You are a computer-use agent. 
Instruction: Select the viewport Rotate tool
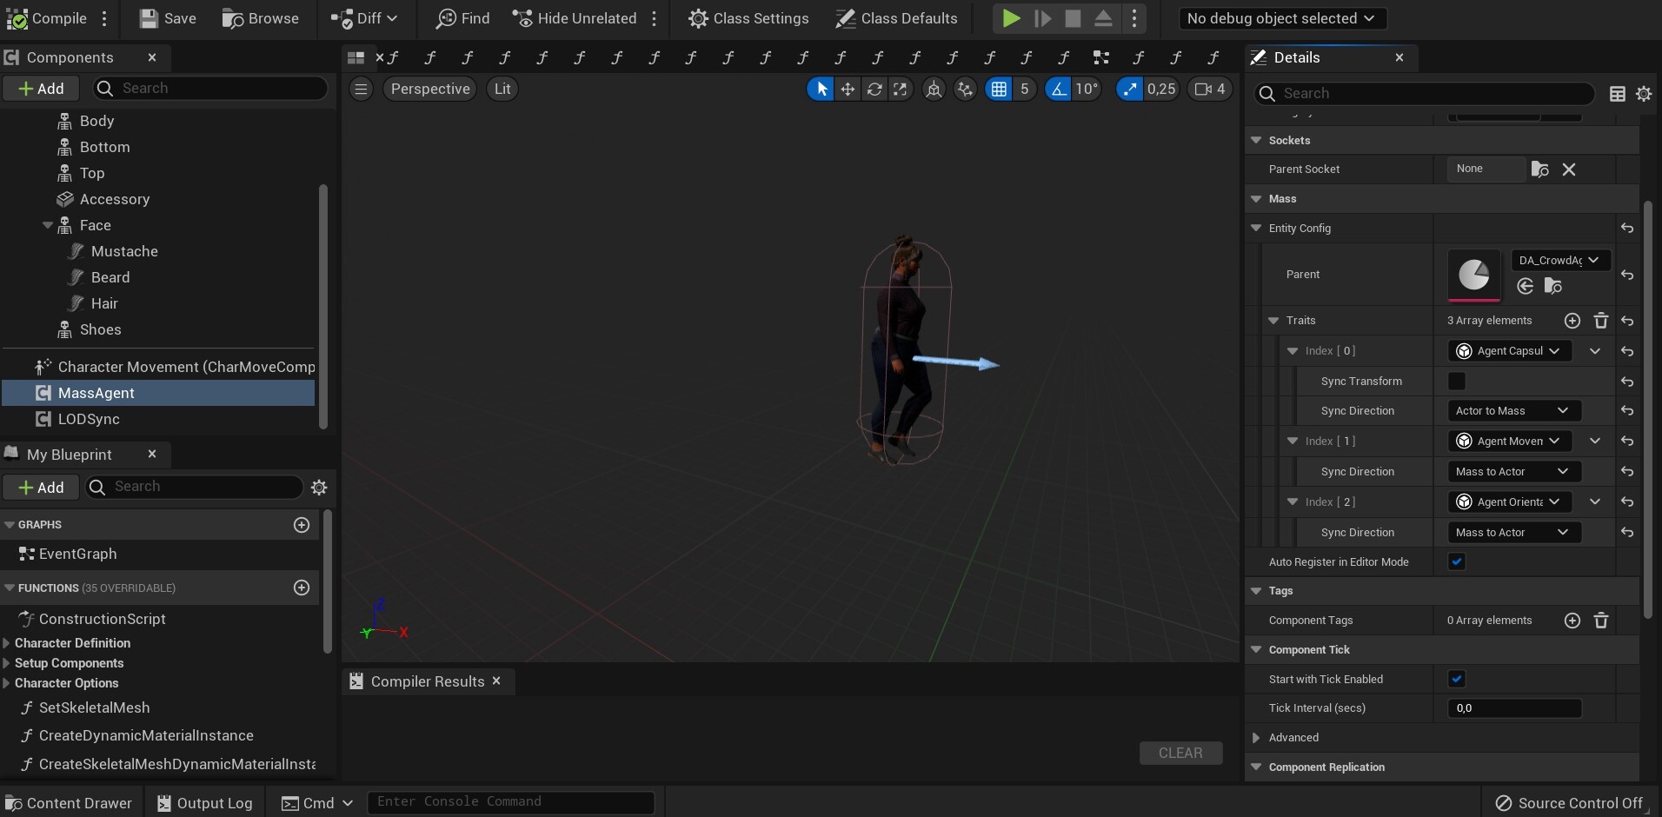875,89
